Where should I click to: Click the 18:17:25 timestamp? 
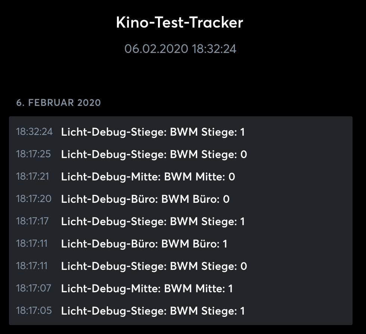[33, 154]
